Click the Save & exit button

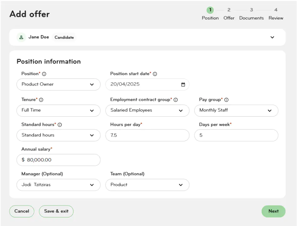pos(56,211)
